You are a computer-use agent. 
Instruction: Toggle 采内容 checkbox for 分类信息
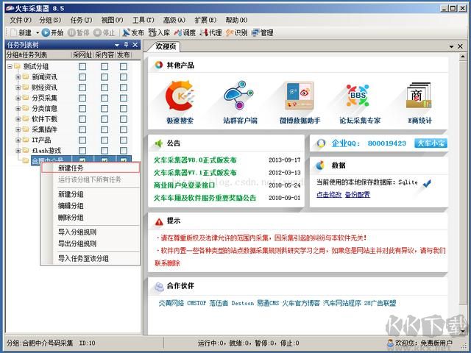pos(105,108)
